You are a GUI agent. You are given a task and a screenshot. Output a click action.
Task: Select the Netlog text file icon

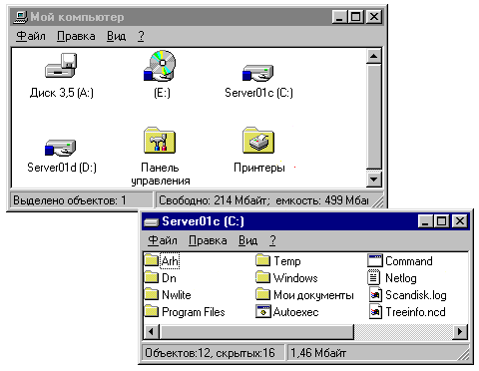click(x=374, y=277)
